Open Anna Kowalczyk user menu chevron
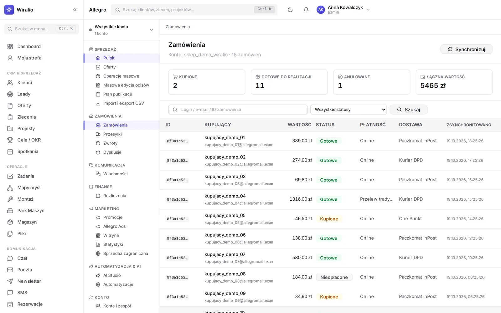 (368, 10)
